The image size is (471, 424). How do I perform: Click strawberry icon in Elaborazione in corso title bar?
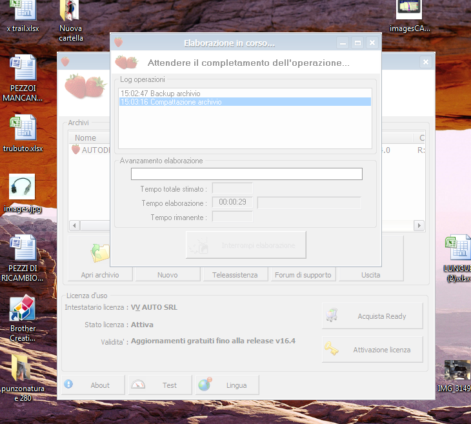tap(118, 42)
